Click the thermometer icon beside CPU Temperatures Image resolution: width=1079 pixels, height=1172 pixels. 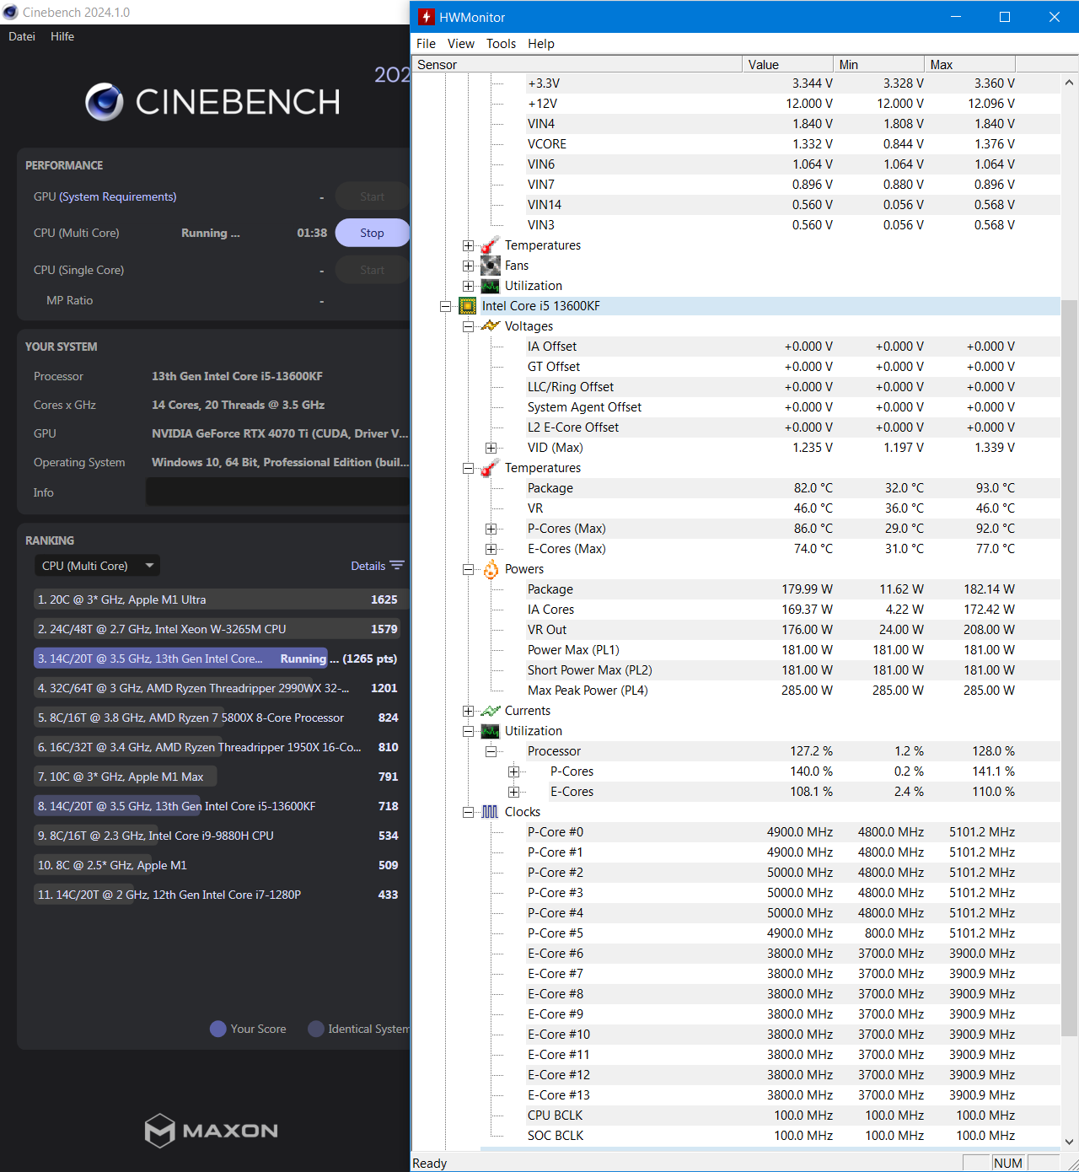pos(490,468)
